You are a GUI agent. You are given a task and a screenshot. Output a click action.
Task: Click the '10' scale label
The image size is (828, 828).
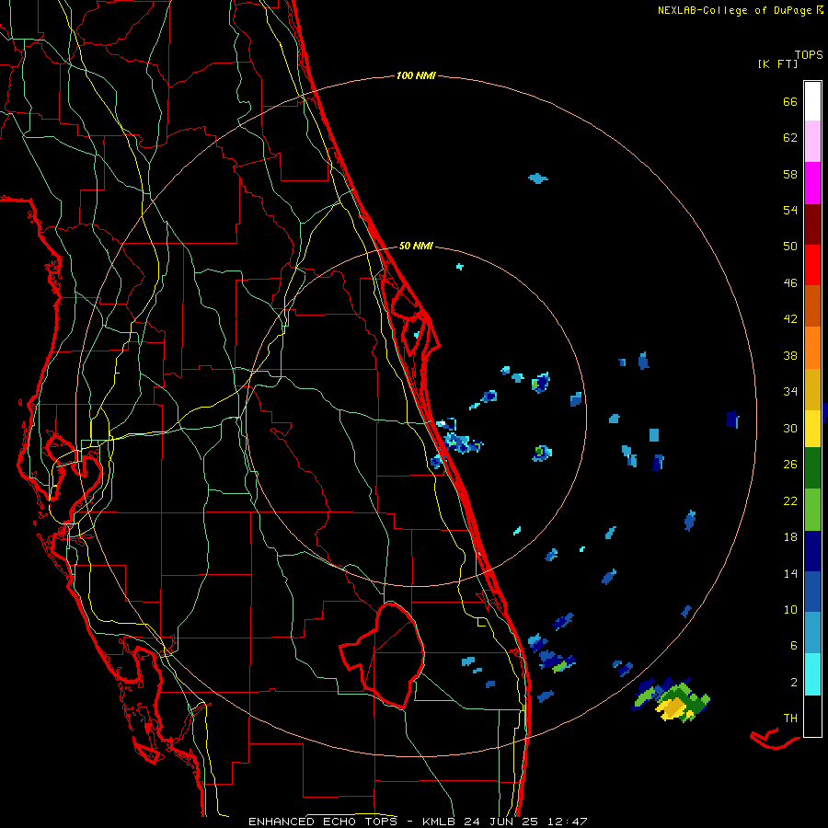coord(790,610)
